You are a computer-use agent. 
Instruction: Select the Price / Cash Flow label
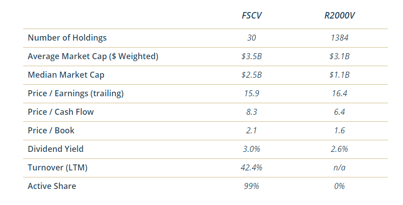60,112
